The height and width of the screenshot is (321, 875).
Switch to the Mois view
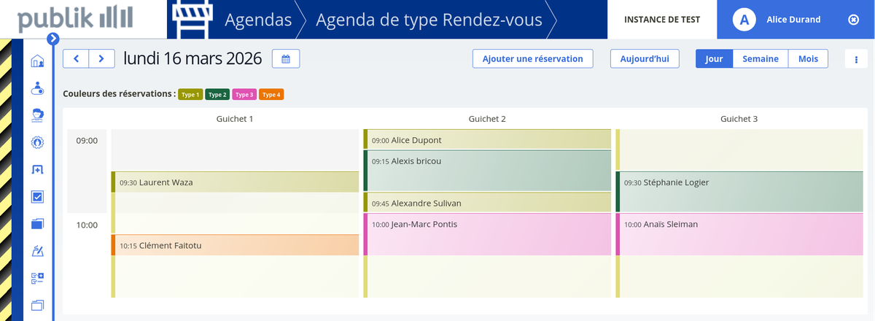point(808,59)
